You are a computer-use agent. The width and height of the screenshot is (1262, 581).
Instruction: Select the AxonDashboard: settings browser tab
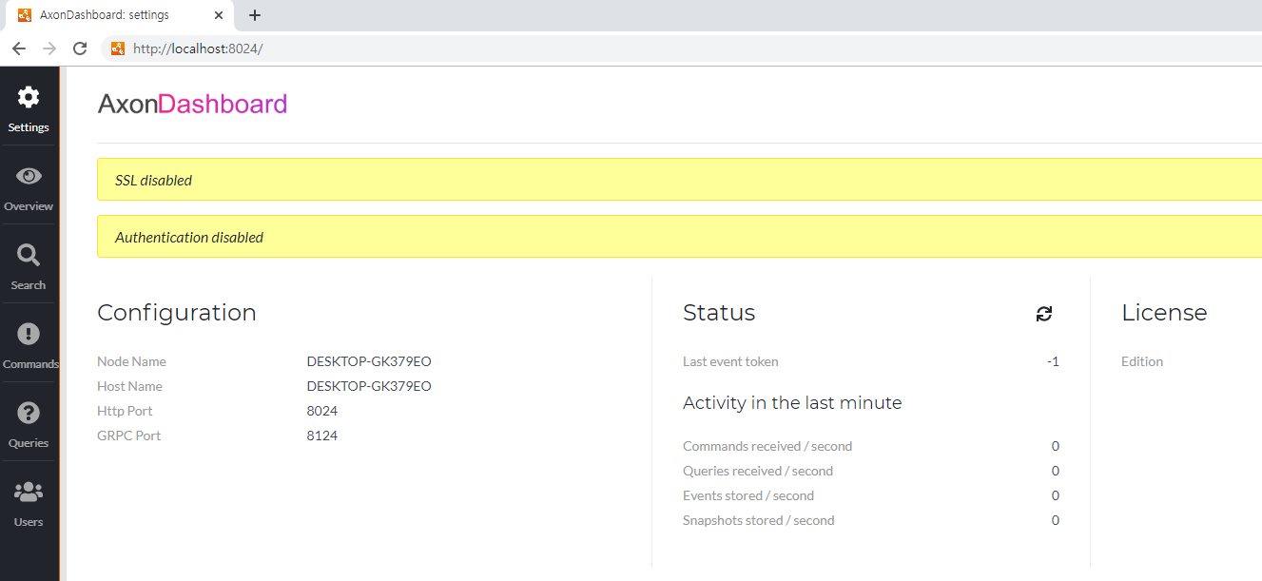[118, 15]
